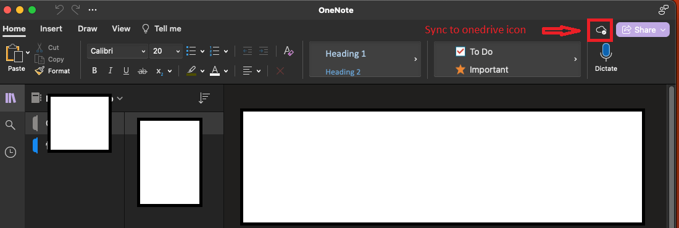Switch to the Draw tab
Screen dimensions: 679x228
88,28
